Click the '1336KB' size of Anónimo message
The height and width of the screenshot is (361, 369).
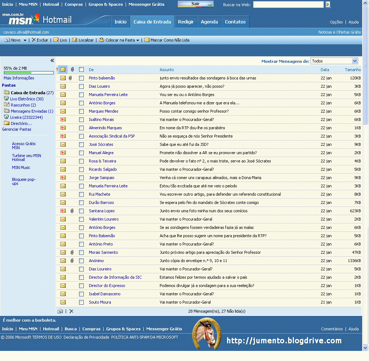pyautogui.click(x=354, y=261)
